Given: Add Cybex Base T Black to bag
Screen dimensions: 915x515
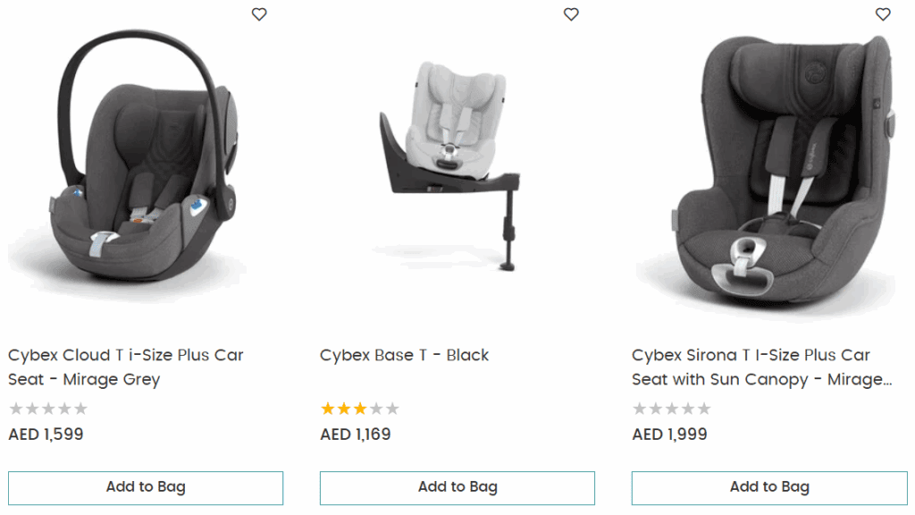Looking at the screenshot, I should [457, 487].
